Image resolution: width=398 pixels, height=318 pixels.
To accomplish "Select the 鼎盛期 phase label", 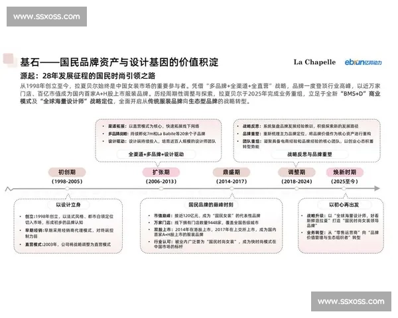I will pyautogui.click(x=232, y=172).
